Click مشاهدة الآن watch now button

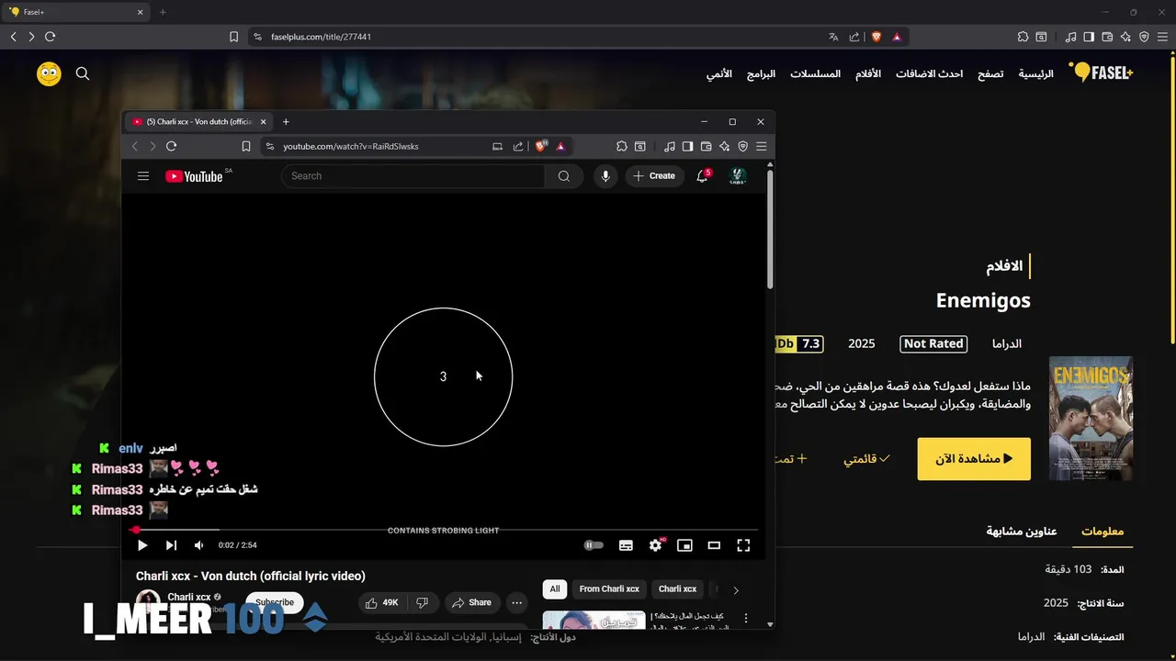974,459
